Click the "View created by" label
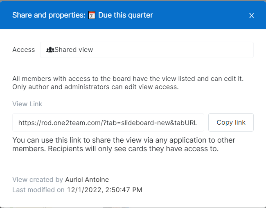266x208 pixels. coord(38,179)
